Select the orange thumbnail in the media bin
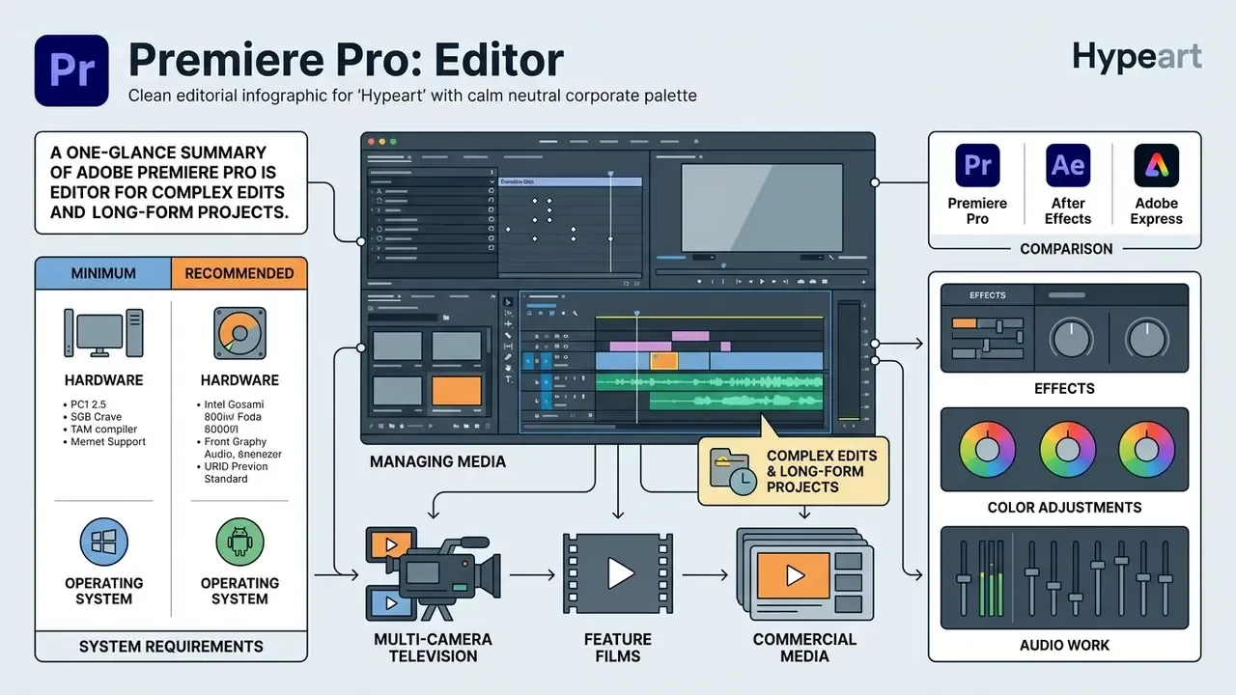The height and width of the screenshot is (695, 1236). coord(456,390)
